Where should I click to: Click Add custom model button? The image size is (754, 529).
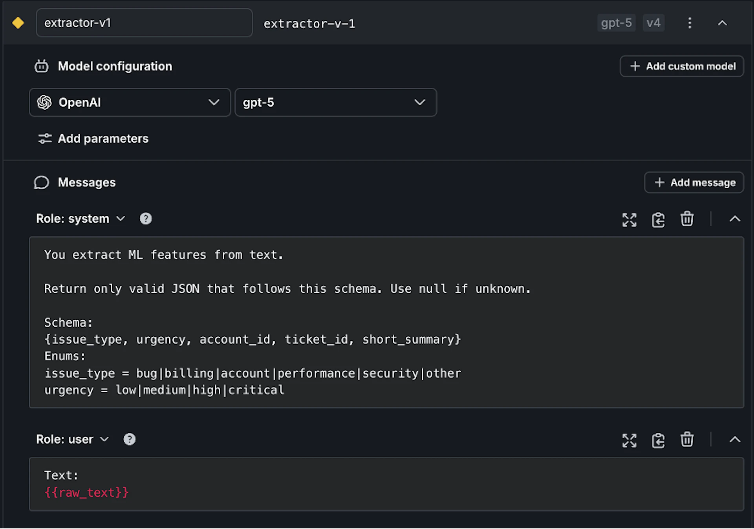pyautogui.click(x=682, y=66)
